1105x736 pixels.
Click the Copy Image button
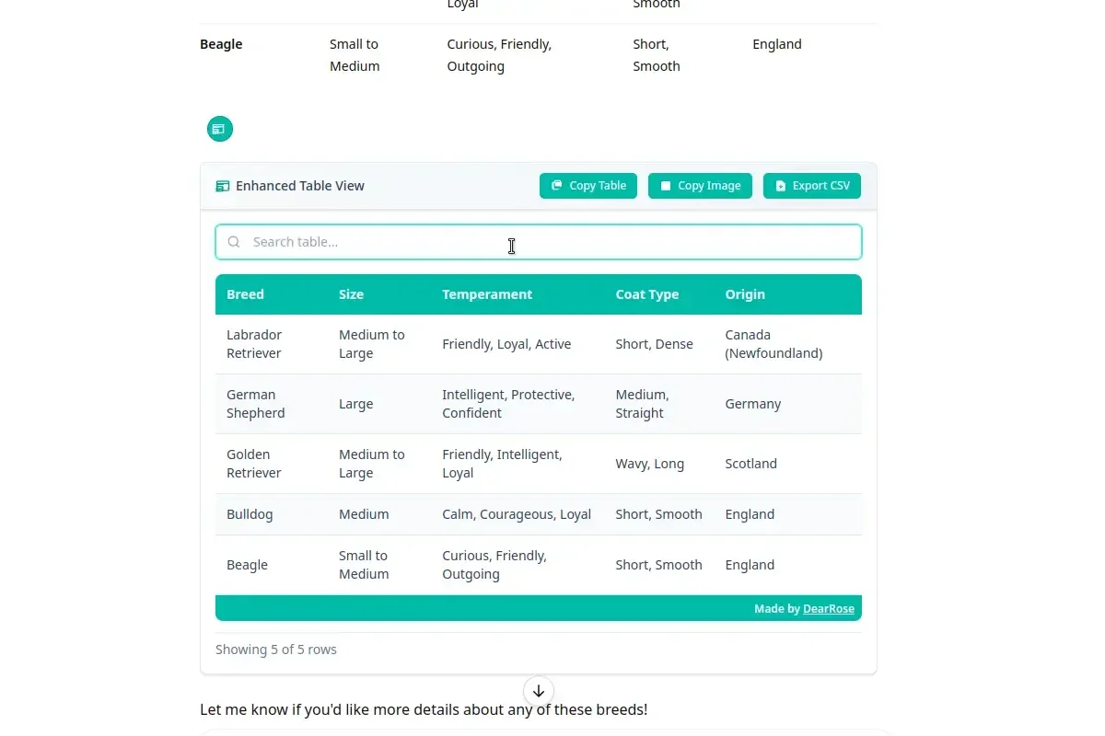pyautogui.click(x=700, y=186)
